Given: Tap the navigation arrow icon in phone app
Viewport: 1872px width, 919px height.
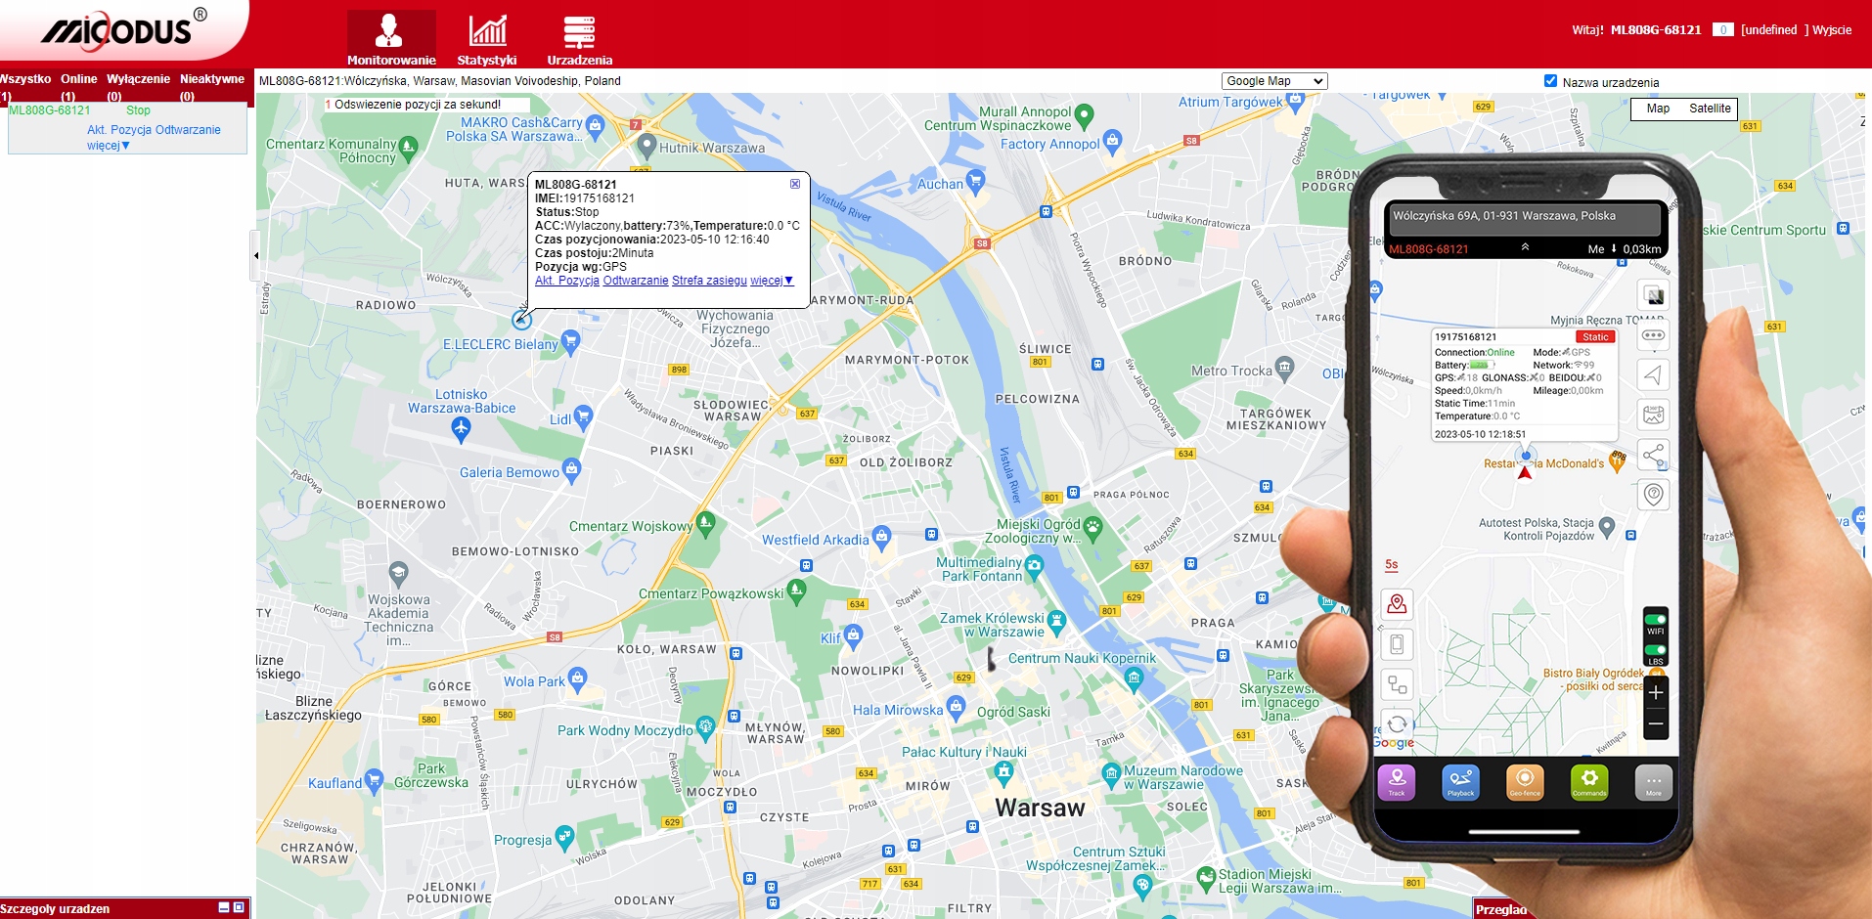Looking at the screenshot, I should point(1654,375).
